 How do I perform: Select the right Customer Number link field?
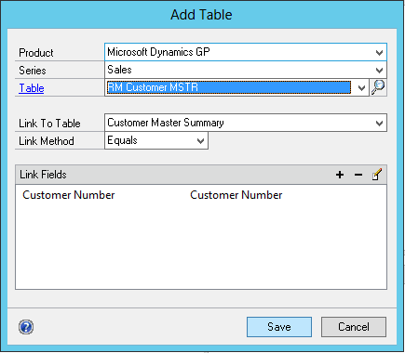(236, 195)
